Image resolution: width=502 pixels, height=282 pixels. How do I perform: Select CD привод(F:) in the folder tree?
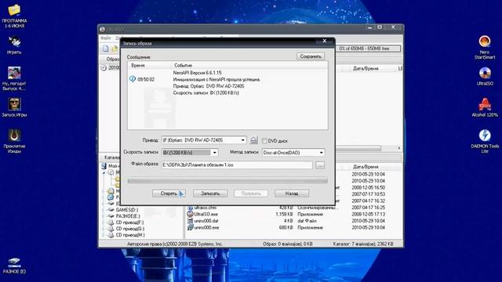[129, 222]
